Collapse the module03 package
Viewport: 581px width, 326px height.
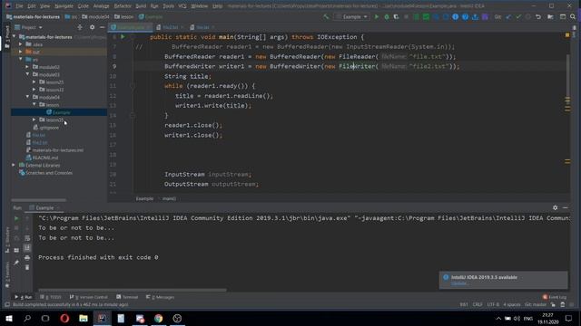(x=27, y=74)
